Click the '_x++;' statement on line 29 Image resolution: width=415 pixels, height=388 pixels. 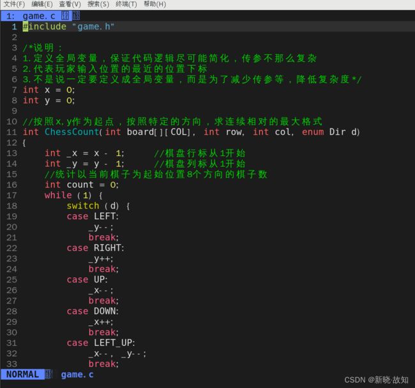[x=101, y=322]
